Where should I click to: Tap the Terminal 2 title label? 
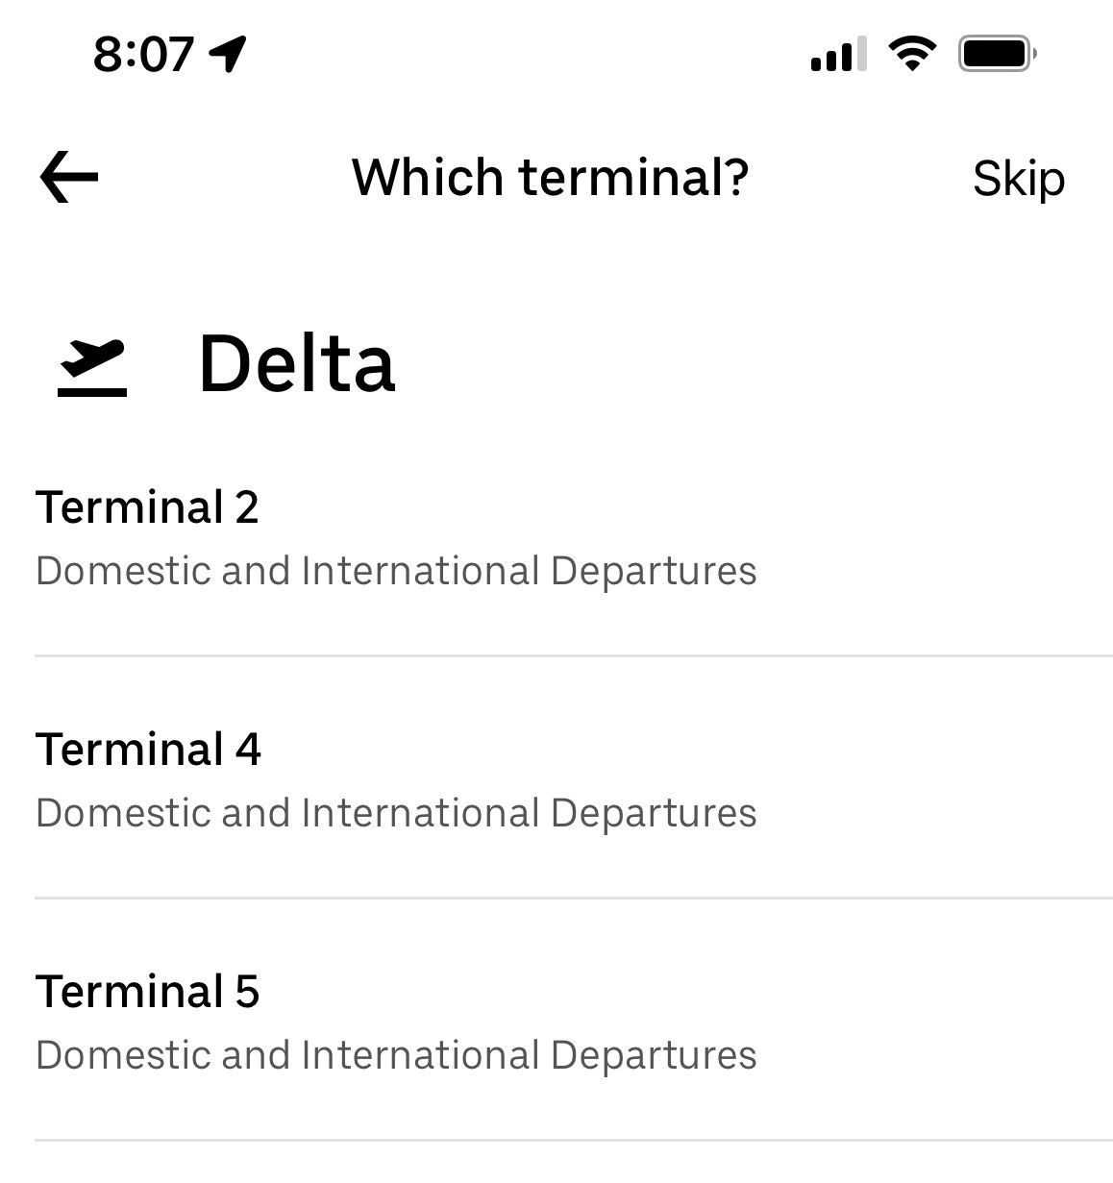[147, 507]
